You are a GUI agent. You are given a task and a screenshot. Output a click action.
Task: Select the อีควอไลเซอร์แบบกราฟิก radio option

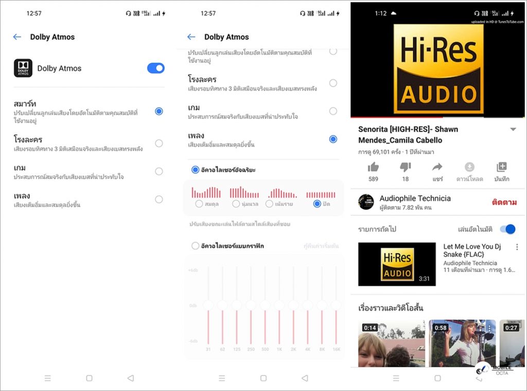pos(195,246)
